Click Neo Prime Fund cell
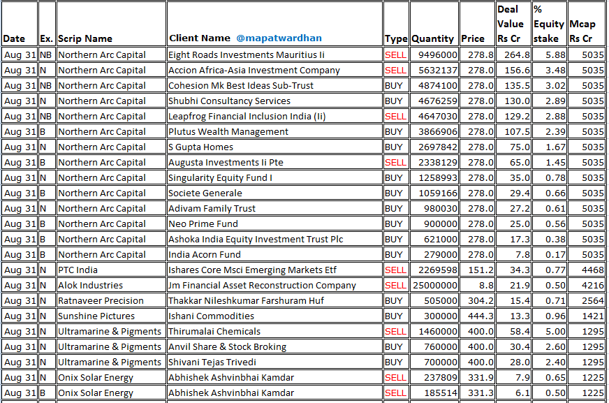609x403 pixels. tap(274, 224)
